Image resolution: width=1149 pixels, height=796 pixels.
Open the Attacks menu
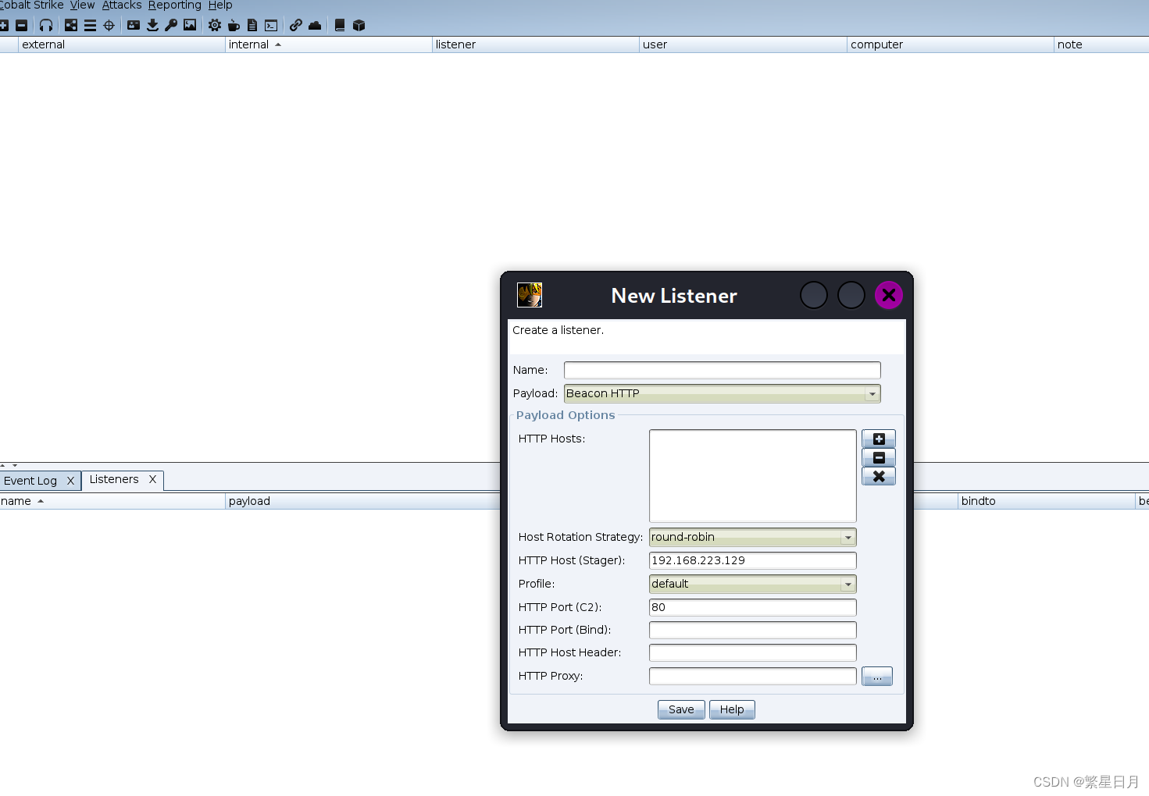[x=122, y=5]
